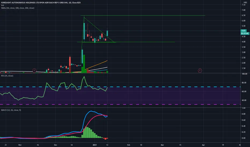Click the earnings 'E' marker near Nov 16
This screenshot has width=250, height=147.
tap(34, 70)
